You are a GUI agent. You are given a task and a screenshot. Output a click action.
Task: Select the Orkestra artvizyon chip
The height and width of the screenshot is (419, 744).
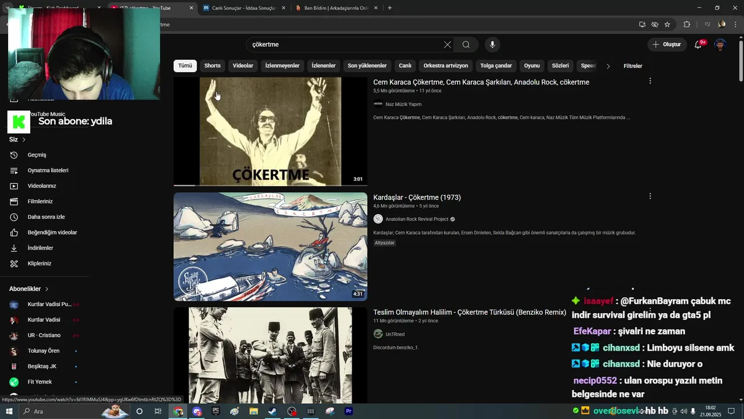coord(446,66)
